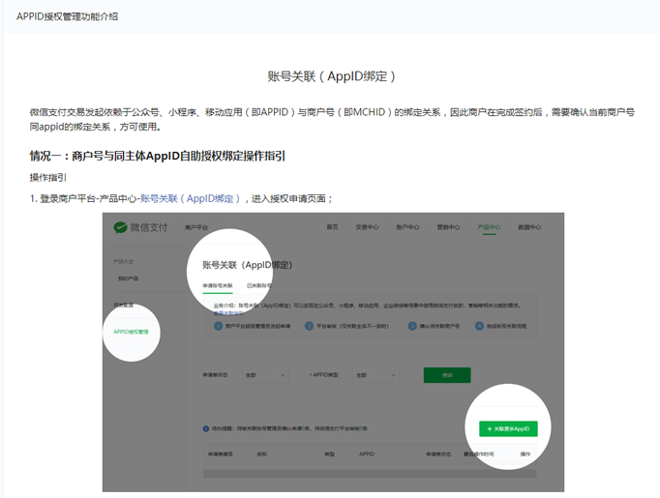This screenshot has width=660, height=498.
Task: Click the APPID授权管理功能介绍 title text
Action: coord(68,16)
